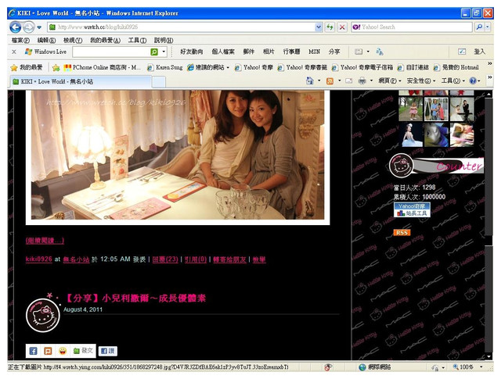
Task: Open the 工具(T) menu in the menu bar
Action: tap(138, 40)
